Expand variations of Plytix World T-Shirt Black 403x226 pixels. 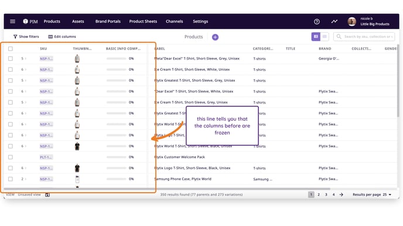[23, 146]
